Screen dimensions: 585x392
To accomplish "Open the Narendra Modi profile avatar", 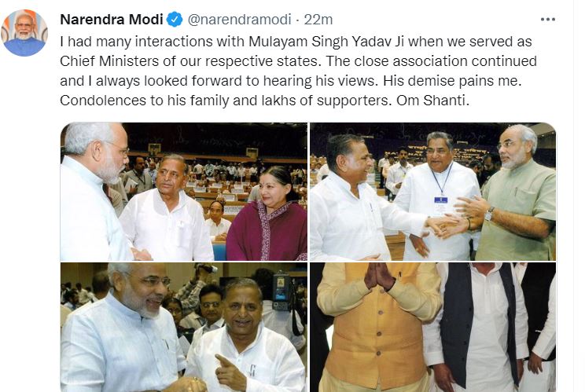I will pyautogui.click(x=24, y=33).
